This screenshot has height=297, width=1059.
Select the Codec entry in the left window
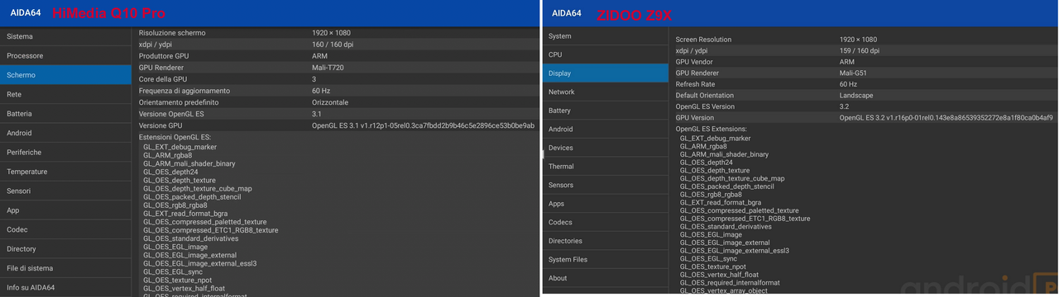(65, 229)
